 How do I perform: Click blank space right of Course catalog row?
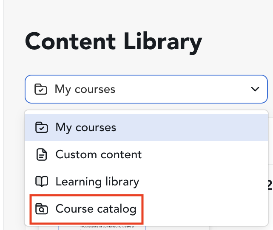click(205, 209)
